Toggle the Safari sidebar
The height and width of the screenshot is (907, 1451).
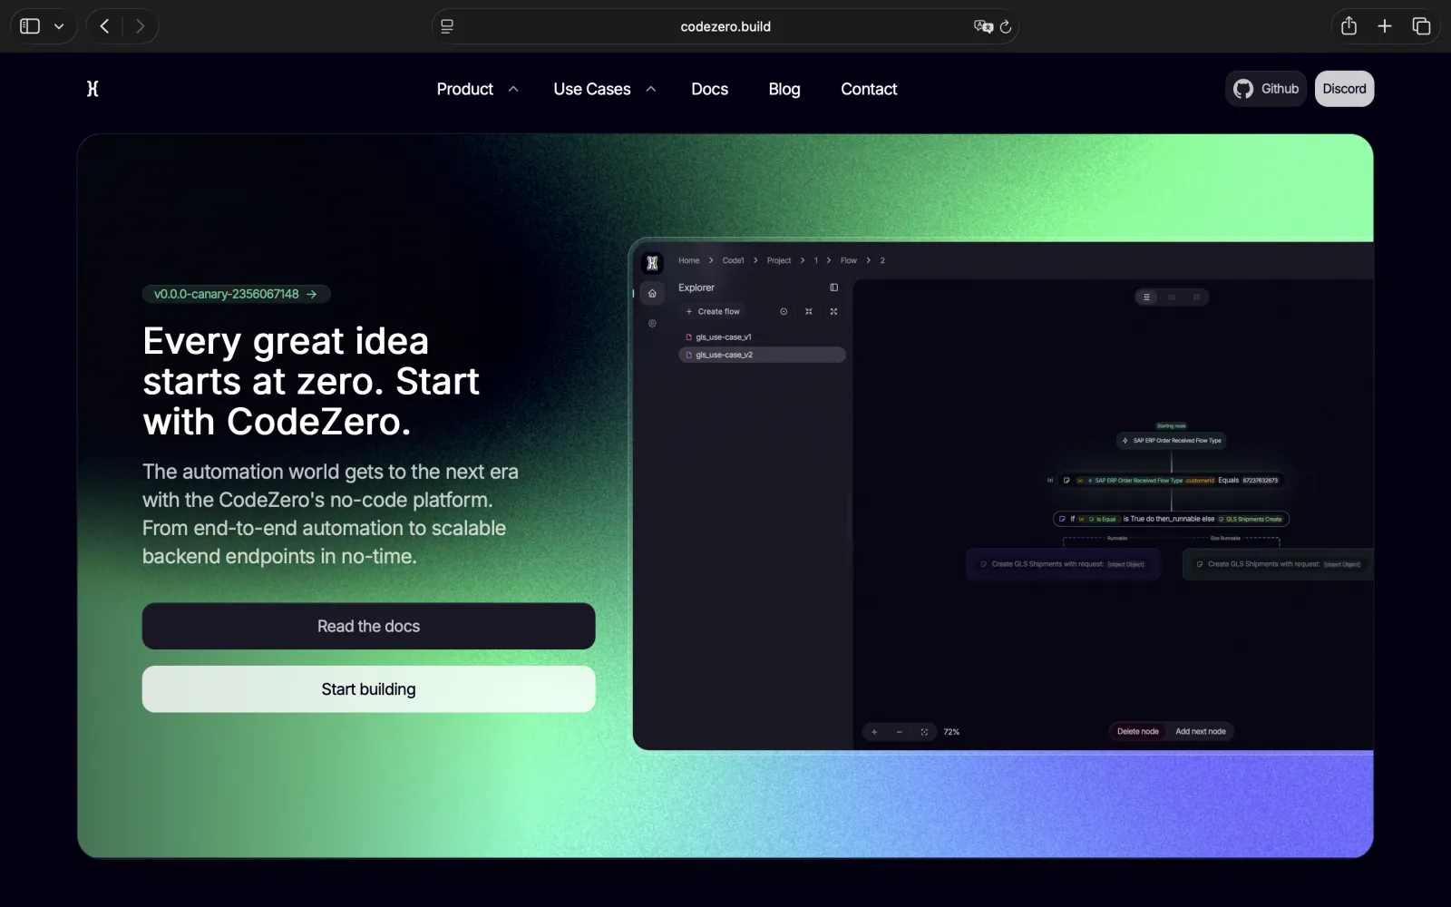coord(30,26)
